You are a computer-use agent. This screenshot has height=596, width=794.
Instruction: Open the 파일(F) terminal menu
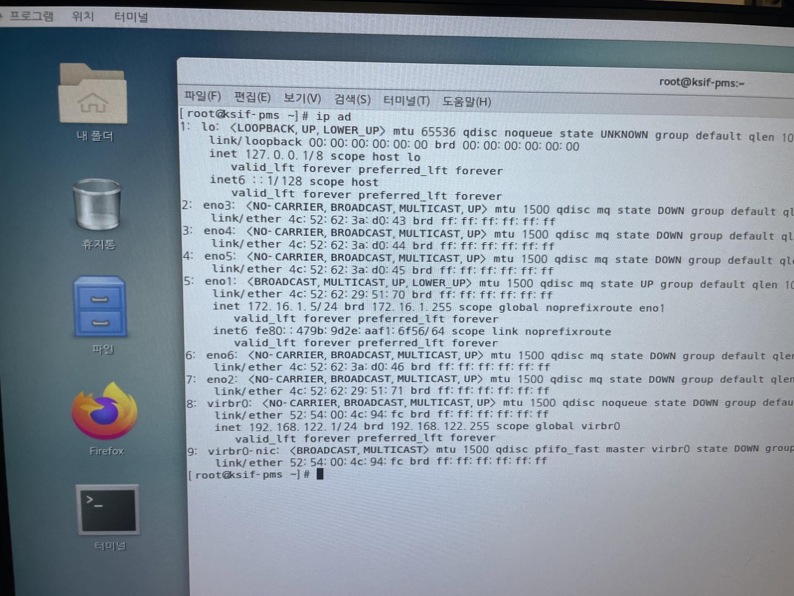coord(203,96)
